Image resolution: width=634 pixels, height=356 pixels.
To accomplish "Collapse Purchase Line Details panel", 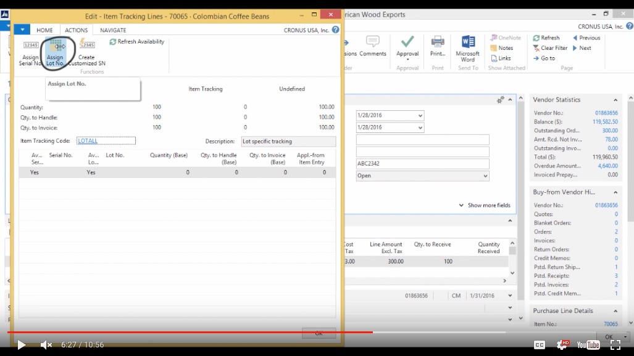I will [x=615, y=311].
